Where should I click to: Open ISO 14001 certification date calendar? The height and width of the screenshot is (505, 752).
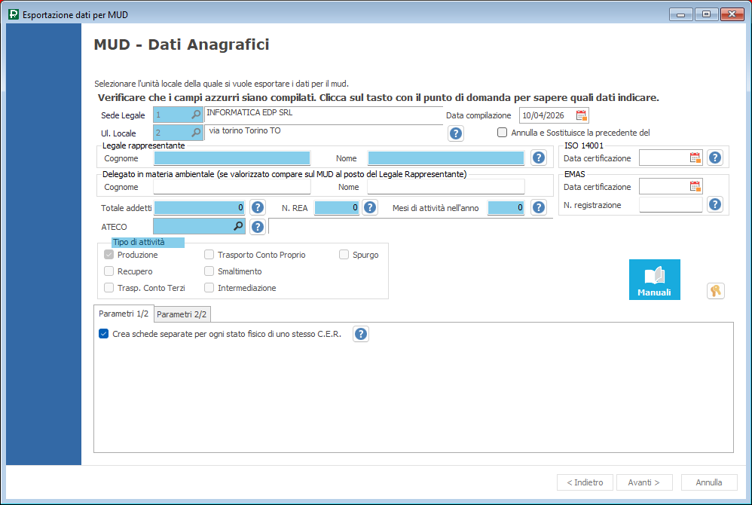coord(695,158)
